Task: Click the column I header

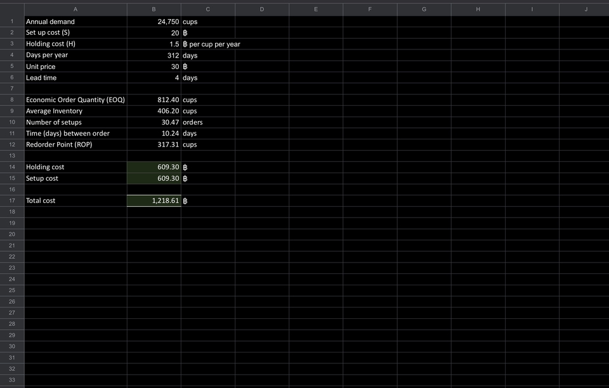Action: pos(532,10)
